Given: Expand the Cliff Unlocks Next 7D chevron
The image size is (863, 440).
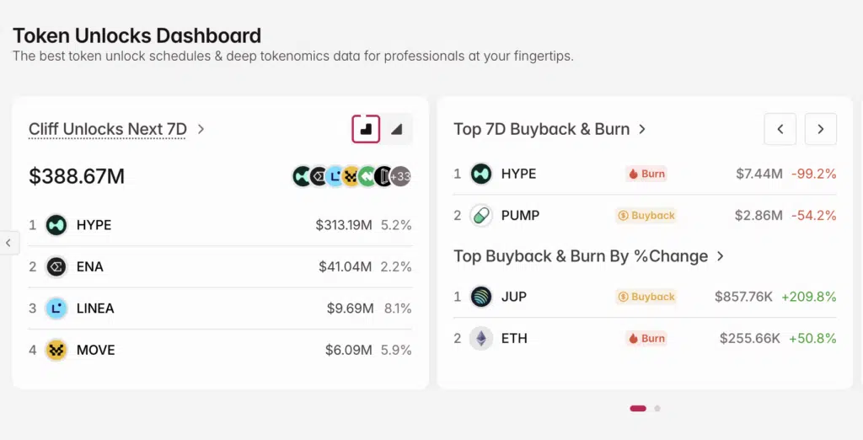Looking at the screenshot, I should 201,129.
